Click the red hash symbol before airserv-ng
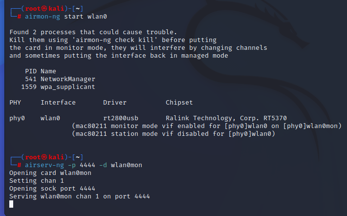Image resolution: width=347 pixels, height=216 pixels. 19,165
